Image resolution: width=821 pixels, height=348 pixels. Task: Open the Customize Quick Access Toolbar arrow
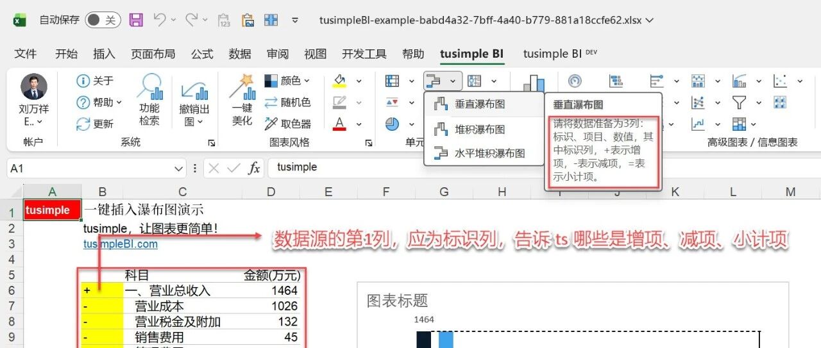coord(295,21)
